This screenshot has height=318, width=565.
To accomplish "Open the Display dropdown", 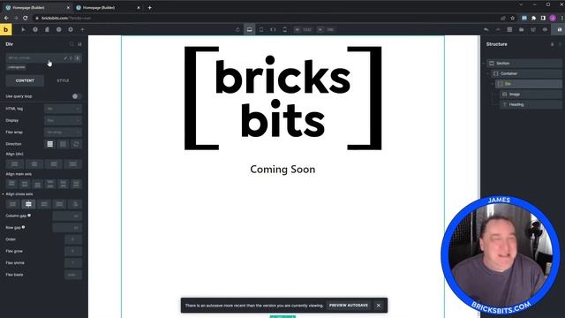I will 63,120.
